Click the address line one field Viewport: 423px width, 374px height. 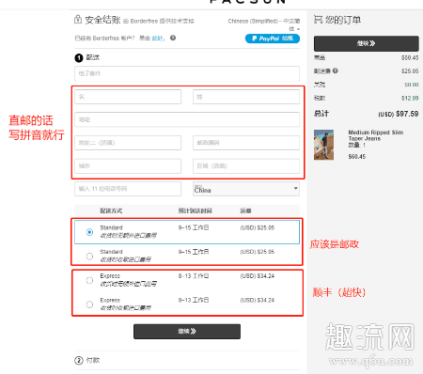coord(187,119)
